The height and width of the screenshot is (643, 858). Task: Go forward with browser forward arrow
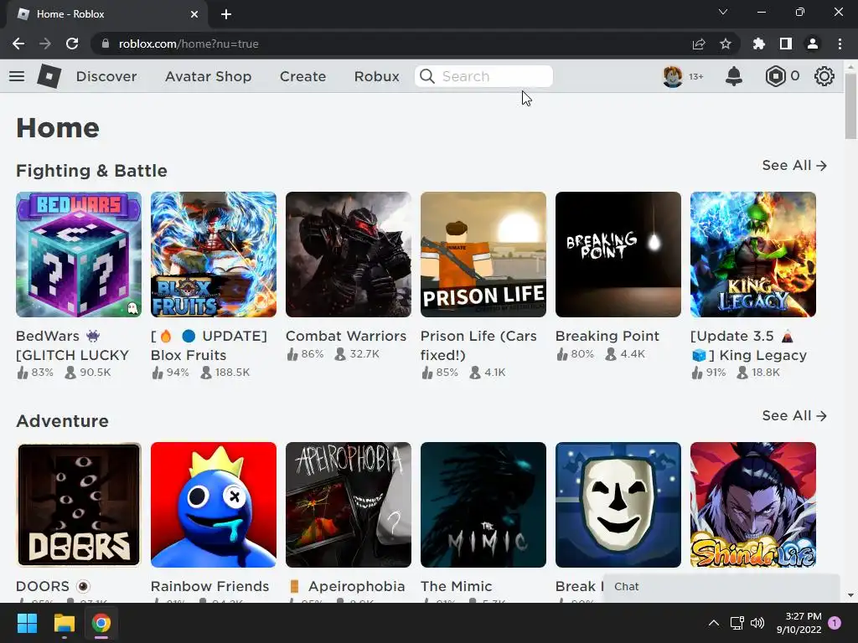click(x=45, y=44)
